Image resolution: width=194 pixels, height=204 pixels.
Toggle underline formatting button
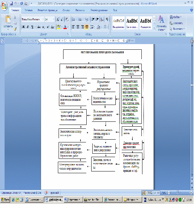click(x=32, y=27)
